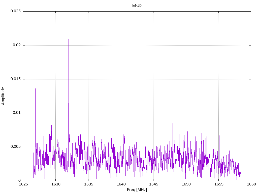Click y-axis tick value 0.025
The image size is (258, 193).
(x=16, y=11)
